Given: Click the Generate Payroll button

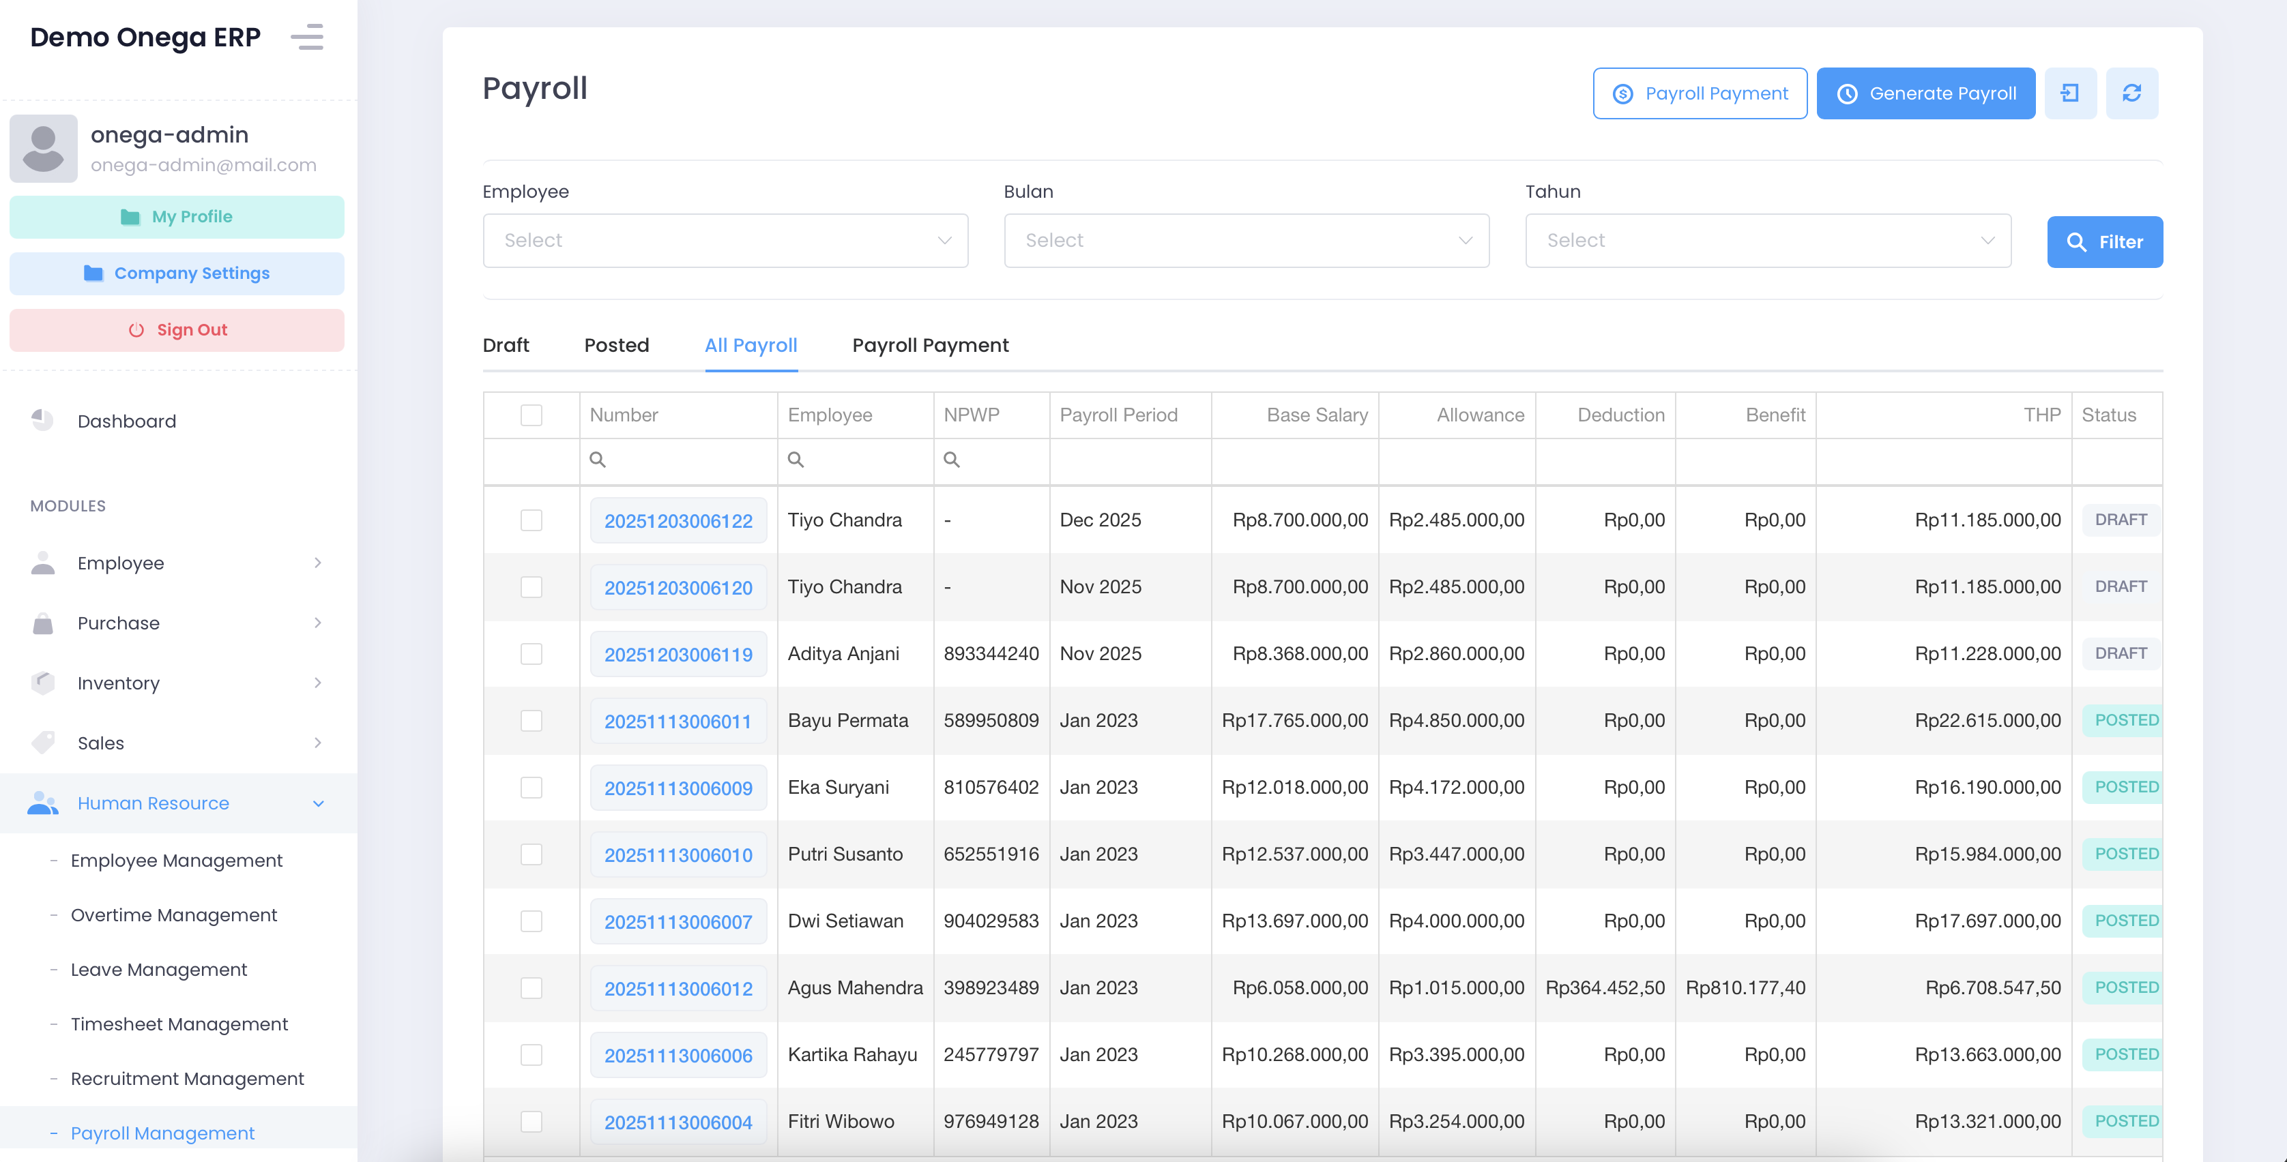Looking at the screenshot, I should 1925,92.
